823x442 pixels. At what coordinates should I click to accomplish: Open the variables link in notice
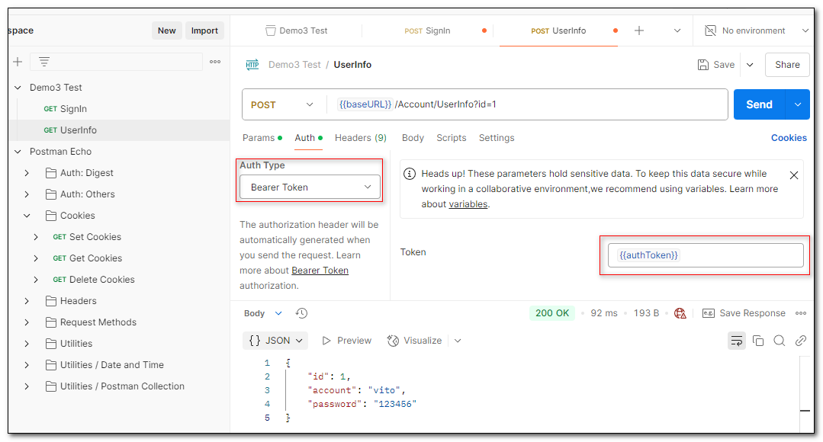[468, 204]
